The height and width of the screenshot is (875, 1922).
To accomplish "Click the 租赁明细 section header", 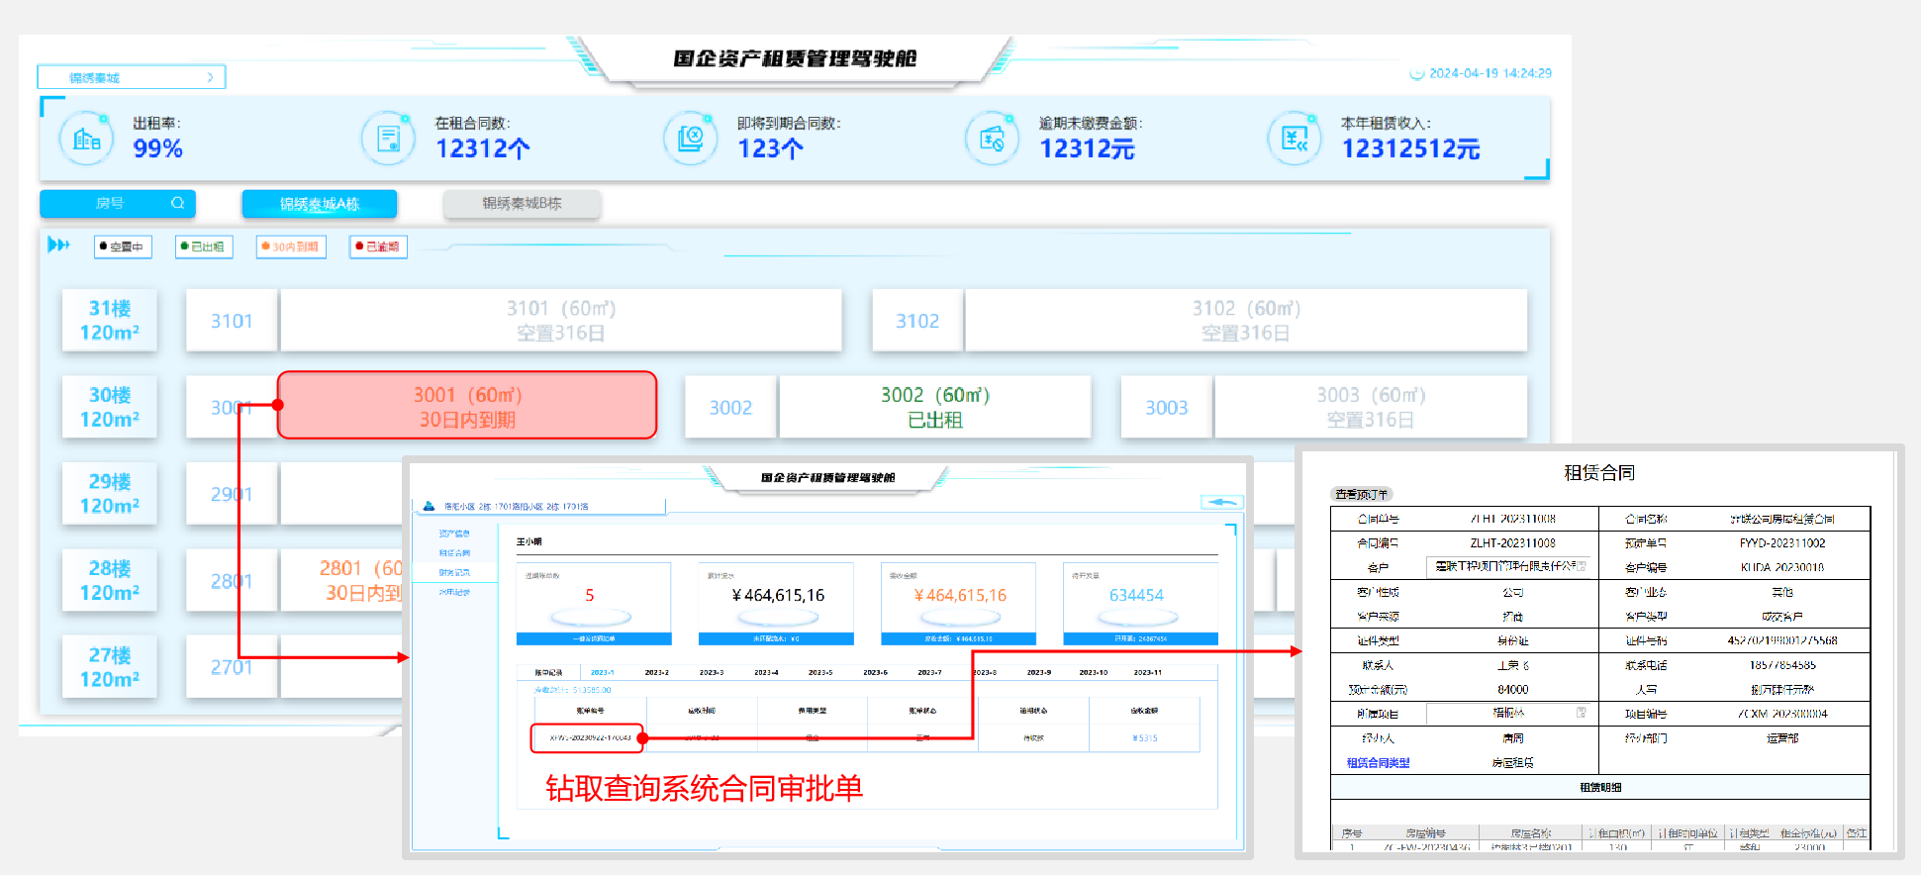I will 1600,787.
